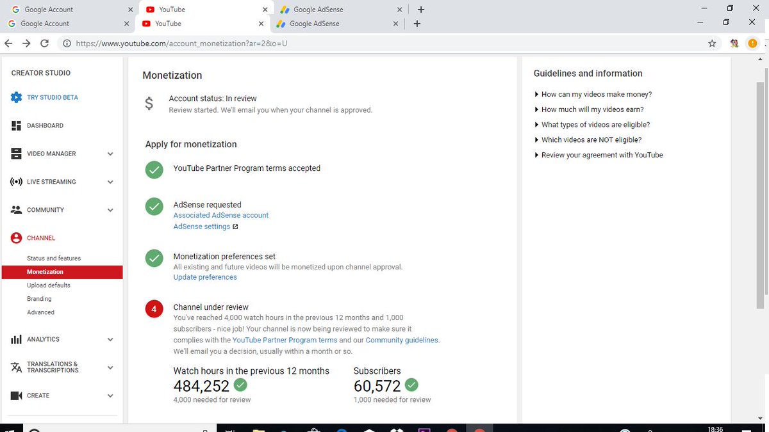View site information icon in address bar
Viewport: 769px width, 432px height.
(66, 44)
